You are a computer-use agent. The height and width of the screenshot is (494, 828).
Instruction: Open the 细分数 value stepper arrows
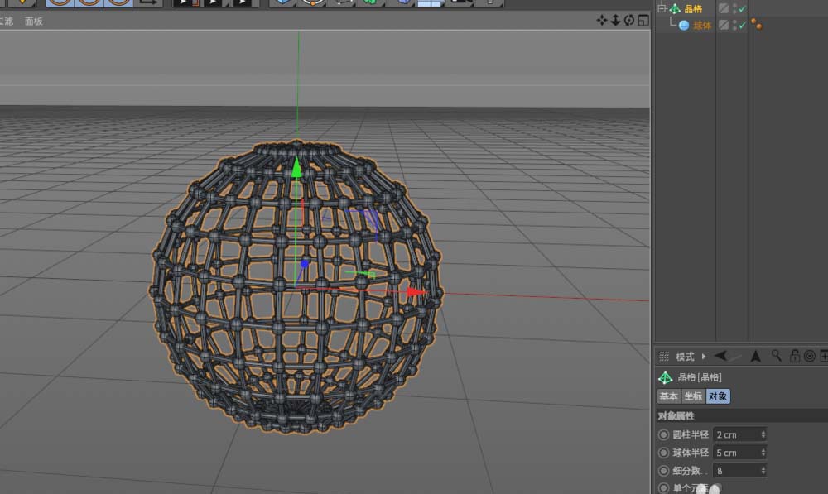762,470
